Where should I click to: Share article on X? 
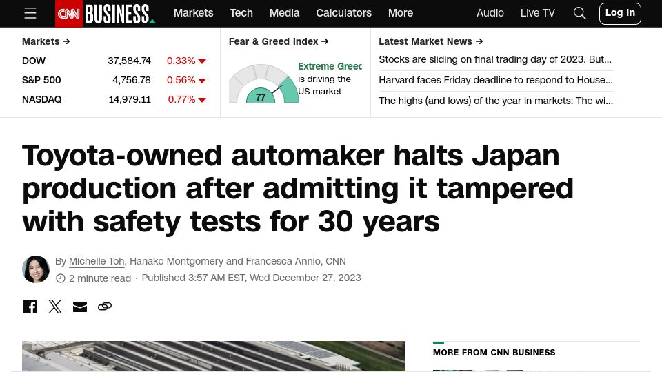point(55,307)
